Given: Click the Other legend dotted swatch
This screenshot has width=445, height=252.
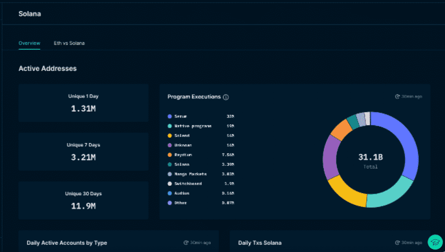Looking at the screenshot, I should [x=170, y=203].
